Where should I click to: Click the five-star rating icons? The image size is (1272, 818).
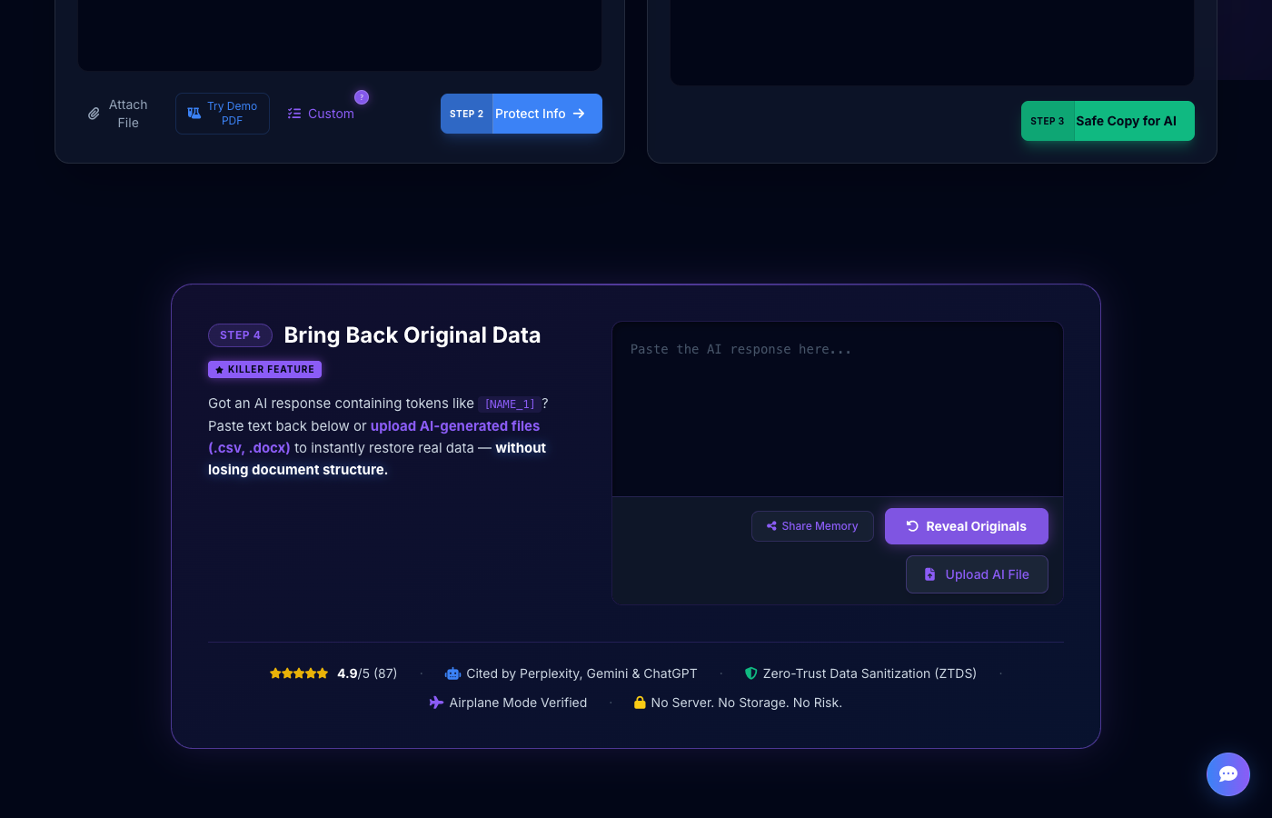(x=299, y=673)
